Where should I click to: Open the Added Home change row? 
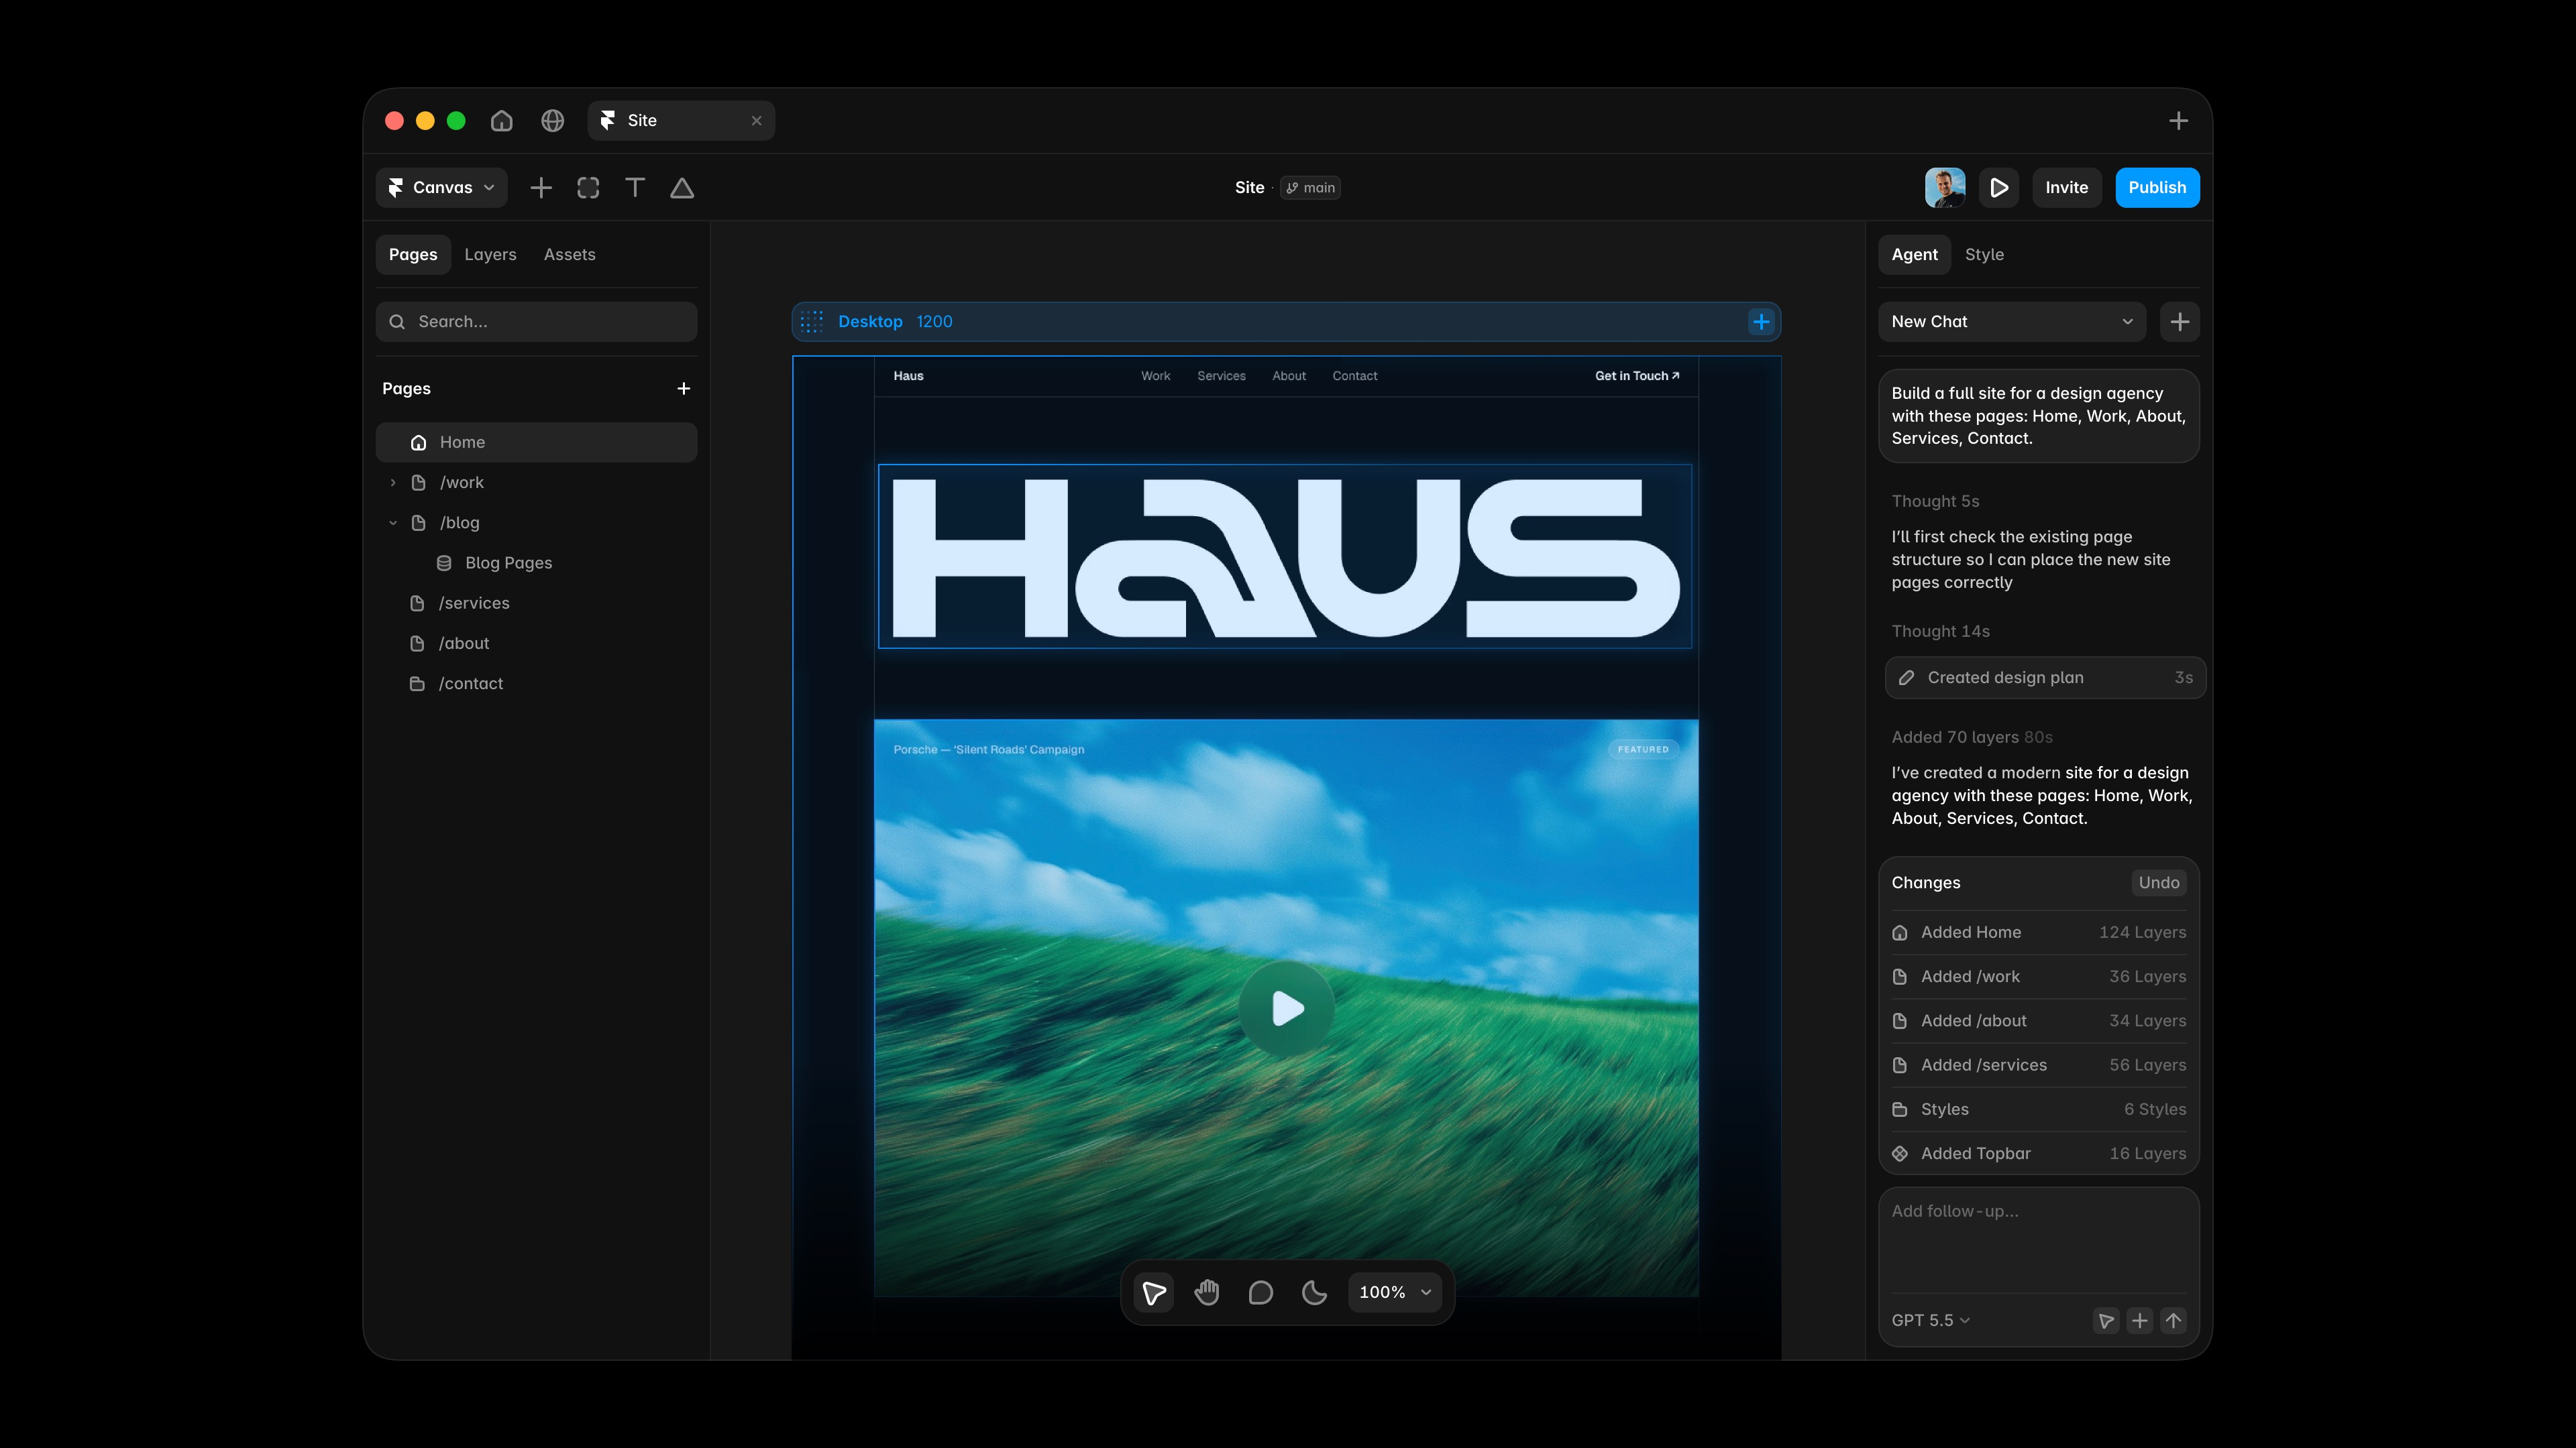(2039, 932)
